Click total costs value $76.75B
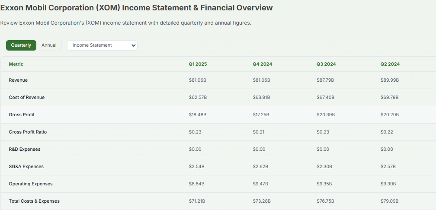The height and width of the screenshot is (210, 436). (x=325, y=201)
